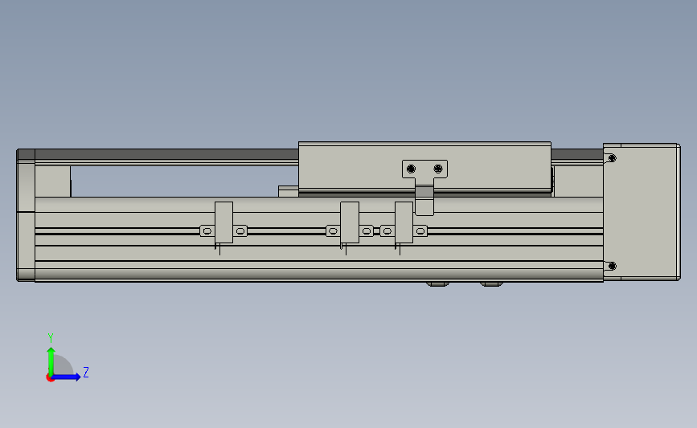This screenshot has height=428, width=697.
Task: Select the rightmost sensor block on the rail
Action: click(404, 222)
